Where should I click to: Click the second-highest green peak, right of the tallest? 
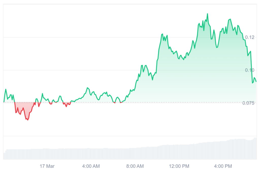230,19
